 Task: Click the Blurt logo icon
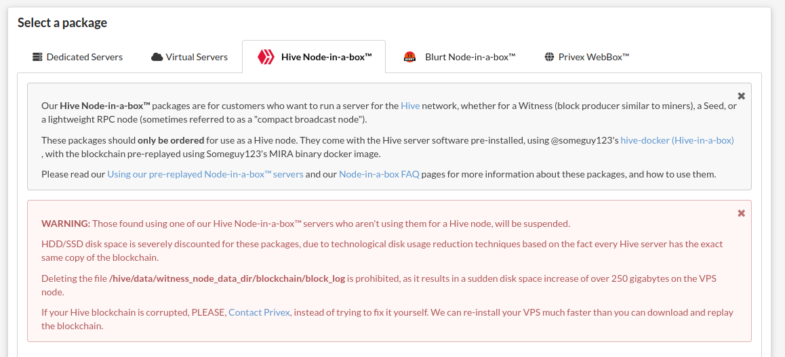[x=410, y=57]
